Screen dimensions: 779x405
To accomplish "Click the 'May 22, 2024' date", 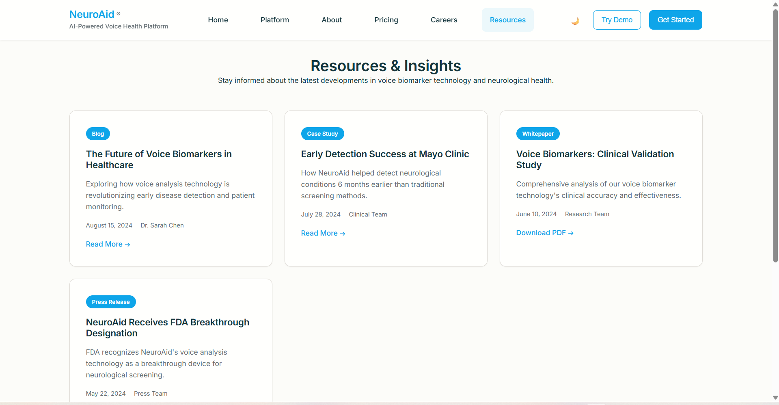I will tap(106, 394).
